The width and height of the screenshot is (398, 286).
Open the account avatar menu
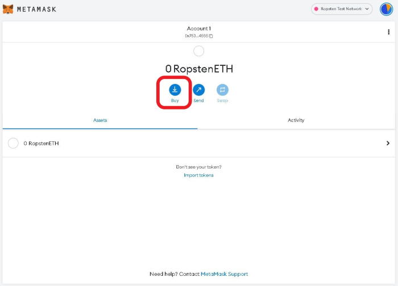click(x=386, y=9)
